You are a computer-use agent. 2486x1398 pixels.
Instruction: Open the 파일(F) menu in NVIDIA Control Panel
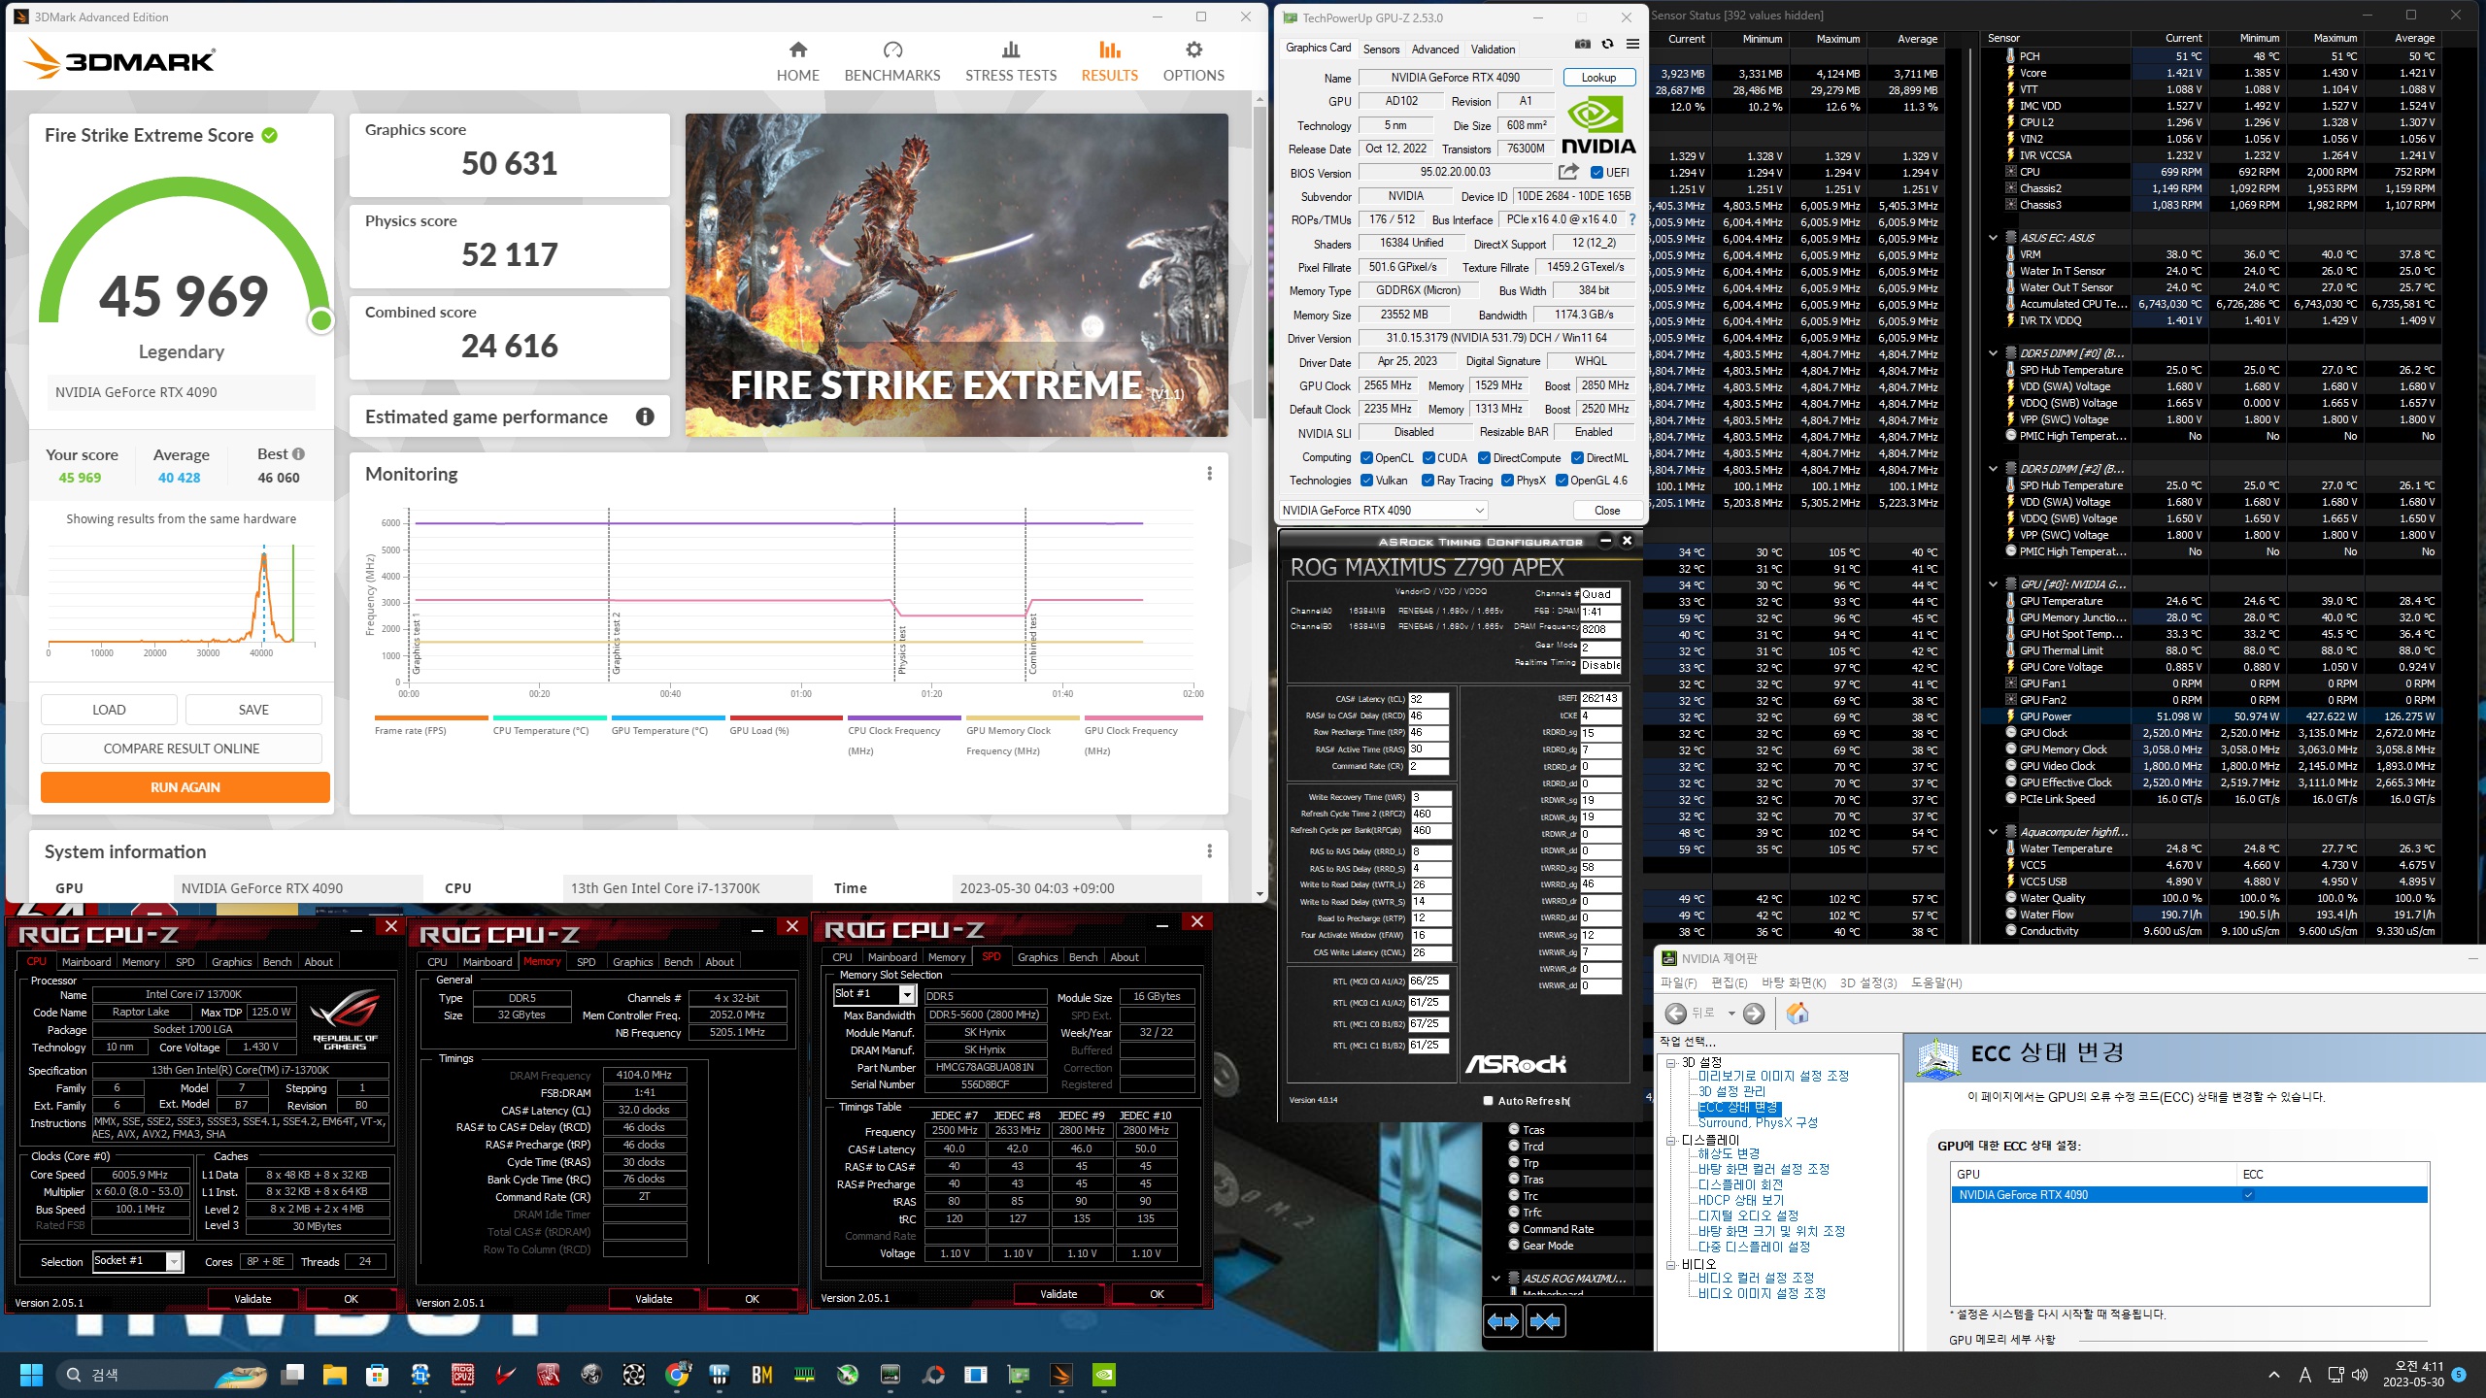1678,983
